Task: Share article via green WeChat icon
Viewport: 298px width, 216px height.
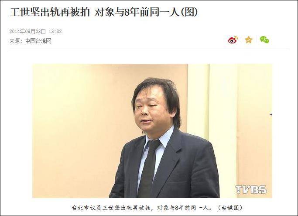Action: [x=264, y=40]
